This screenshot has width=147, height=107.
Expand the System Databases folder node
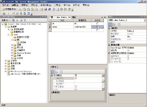pos(9,29)
